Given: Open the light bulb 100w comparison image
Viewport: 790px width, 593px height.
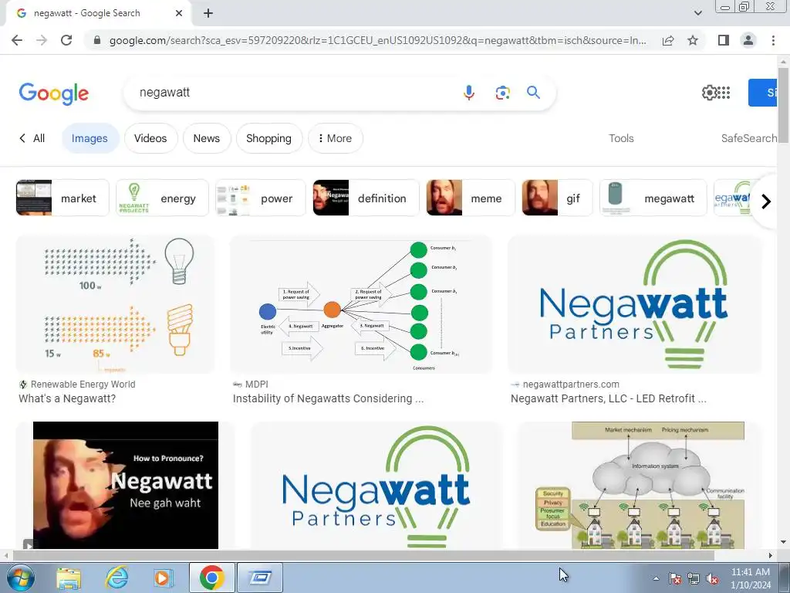Looking at the screenshot, I should click(116, 304).
